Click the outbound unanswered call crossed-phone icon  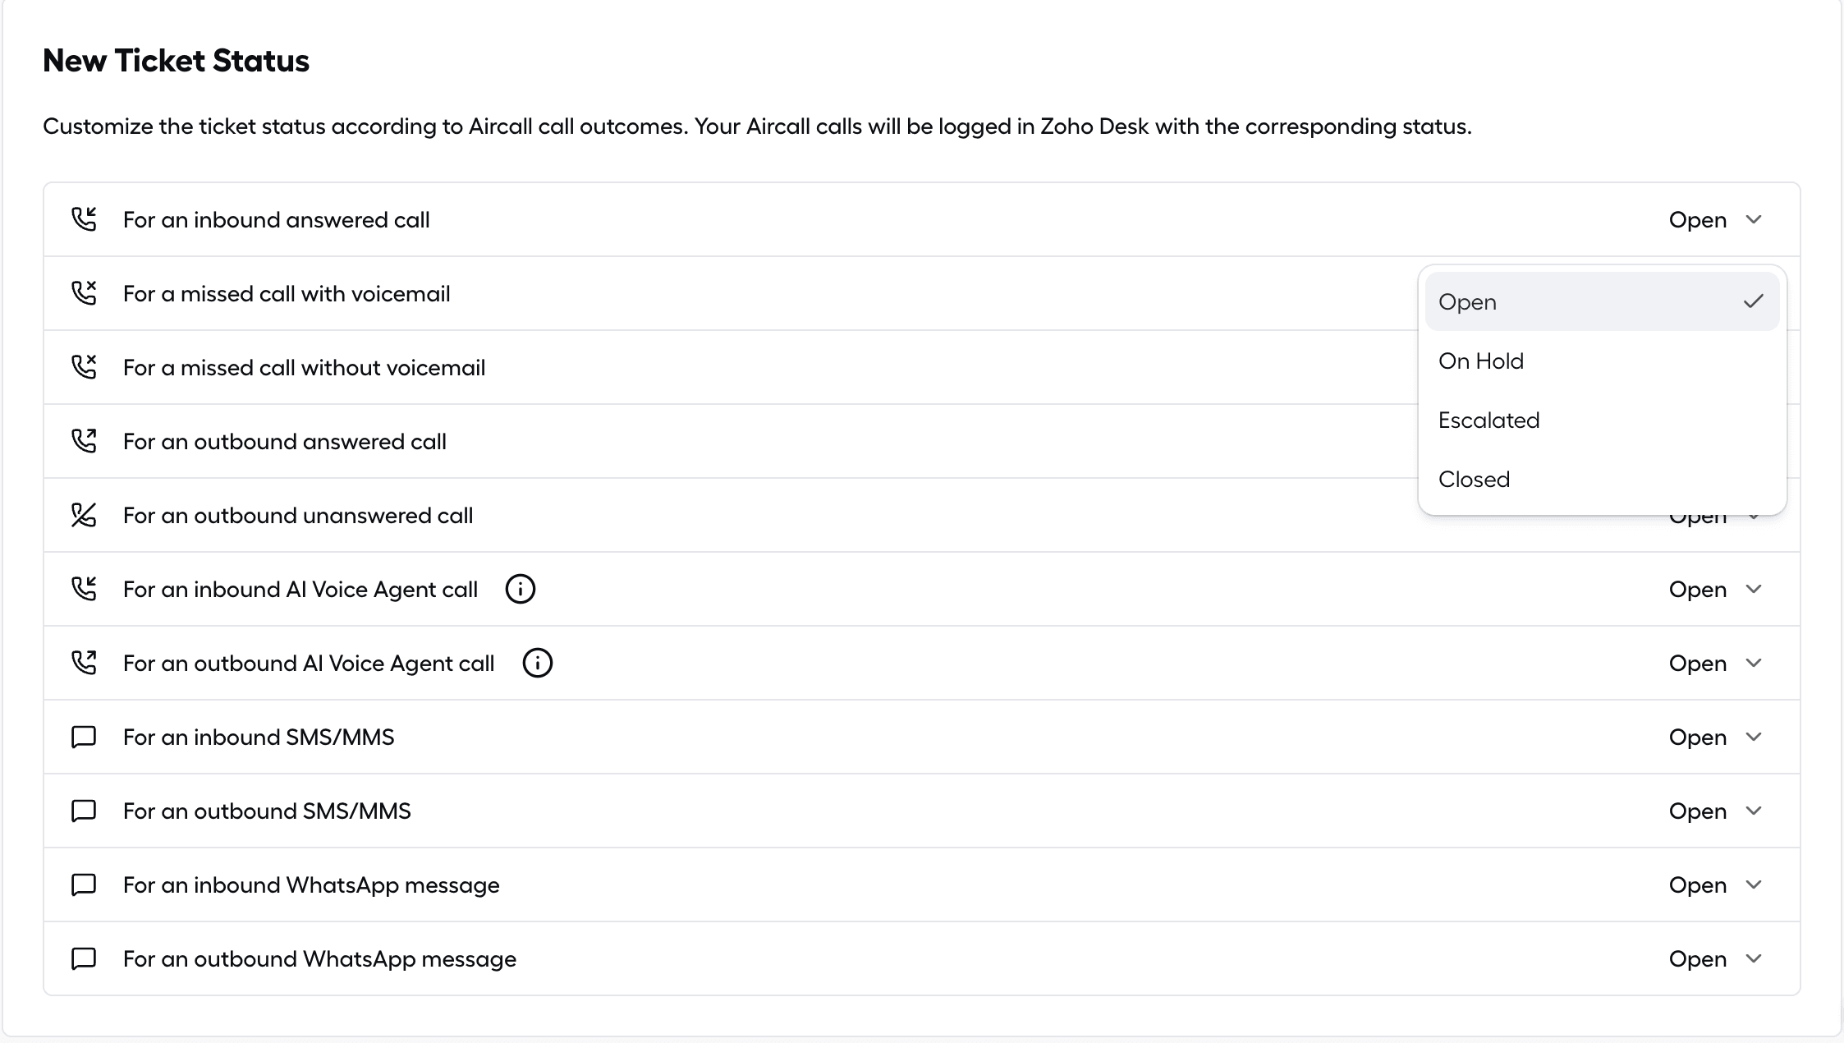tap(84, 515)
